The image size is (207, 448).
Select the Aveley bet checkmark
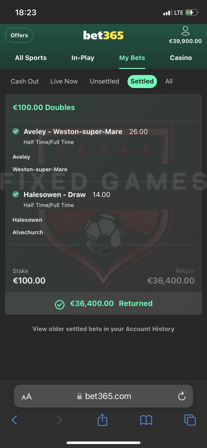point(16,131)
